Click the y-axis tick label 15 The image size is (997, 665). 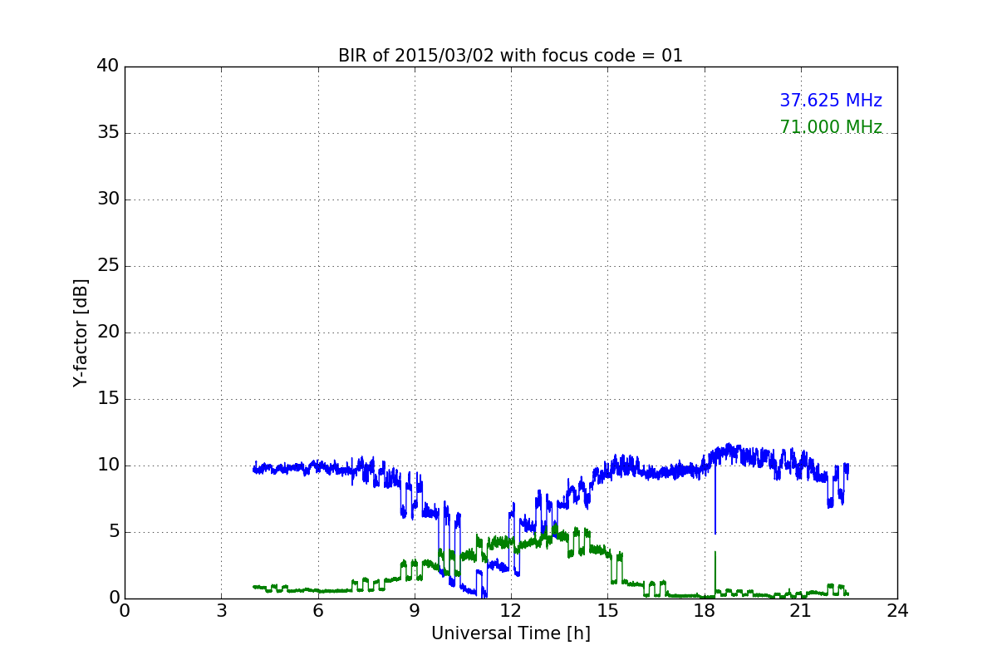coord(107,399)
